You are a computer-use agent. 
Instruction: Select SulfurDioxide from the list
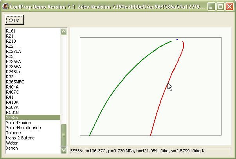point(18,123)
